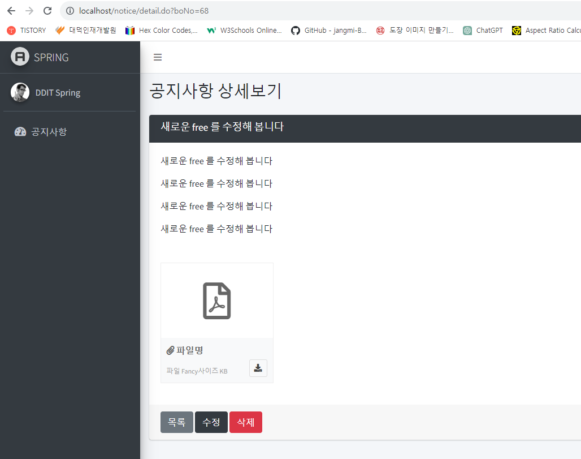Open the ChatGPT bookmark
The height and width of the screenshot is (459, 581).
[x=483, y=31]
